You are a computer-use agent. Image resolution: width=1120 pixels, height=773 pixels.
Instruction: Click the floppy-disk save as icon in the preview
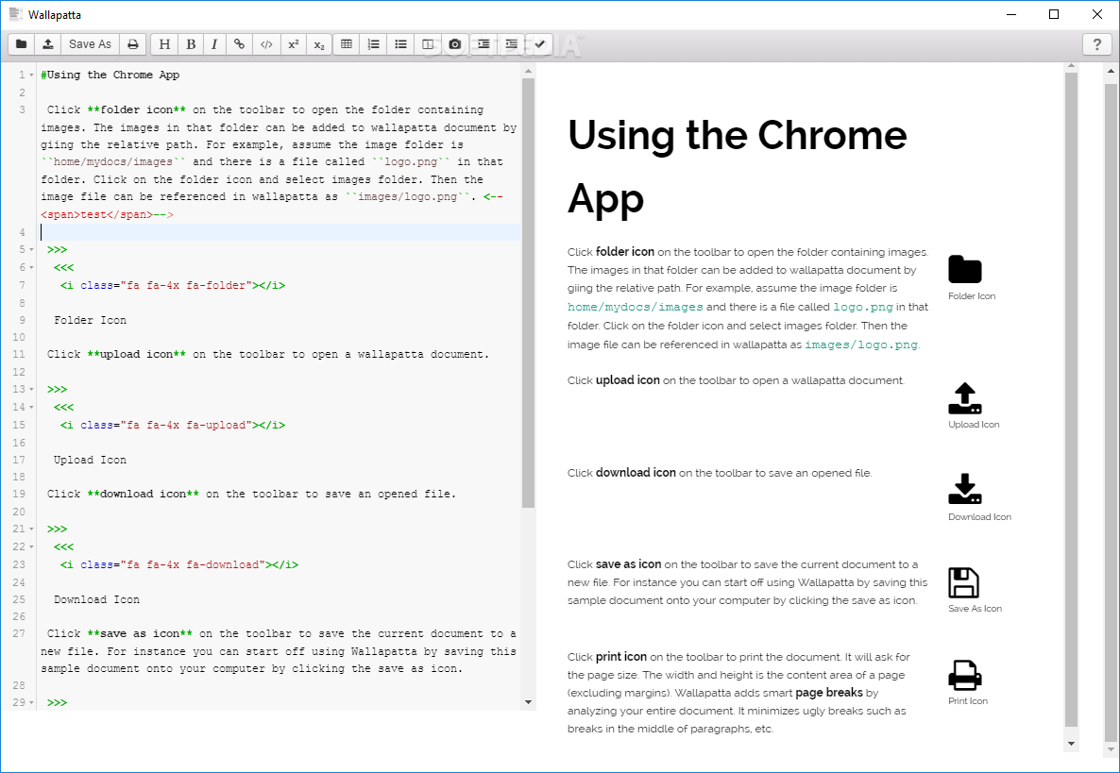click(963, 582)
